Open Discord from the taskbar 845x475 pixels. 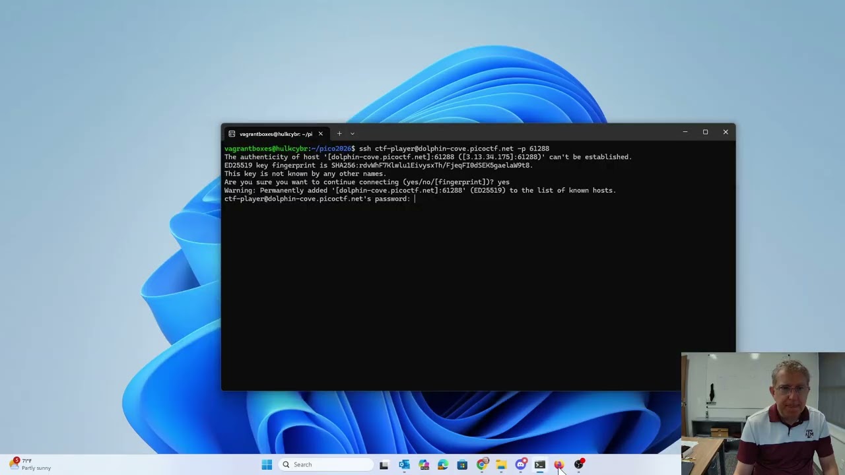click(521, 464)
